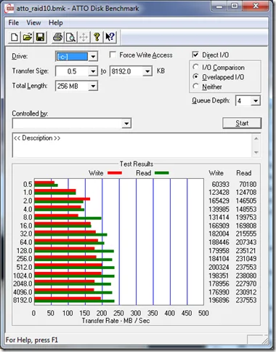This screenshot has height=352, width=276.
Task: Enable the Force Write Access checkbox
Action: click(x=113, y=55)
